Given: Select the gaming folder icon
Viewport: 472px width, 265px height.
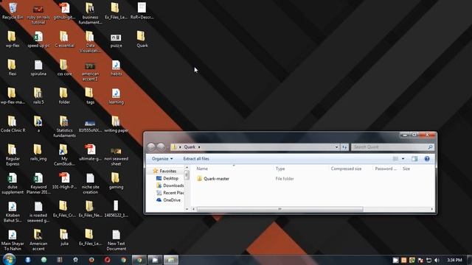Looking at the screenshot, I should [116, 180].
